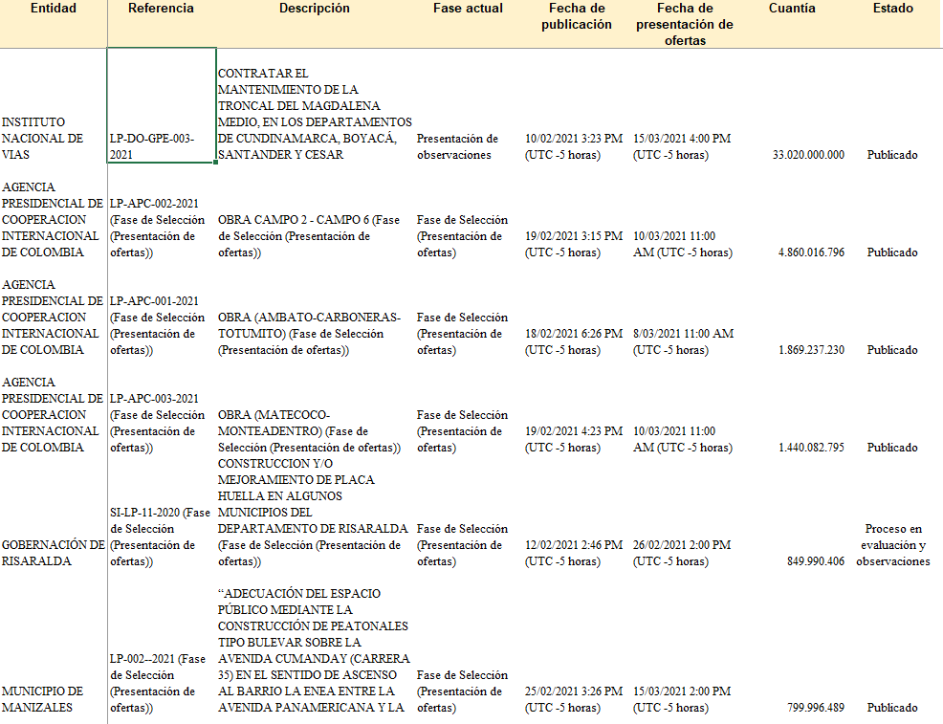
Task: Select the 799.996.489 amount cell
Action: 816,707
